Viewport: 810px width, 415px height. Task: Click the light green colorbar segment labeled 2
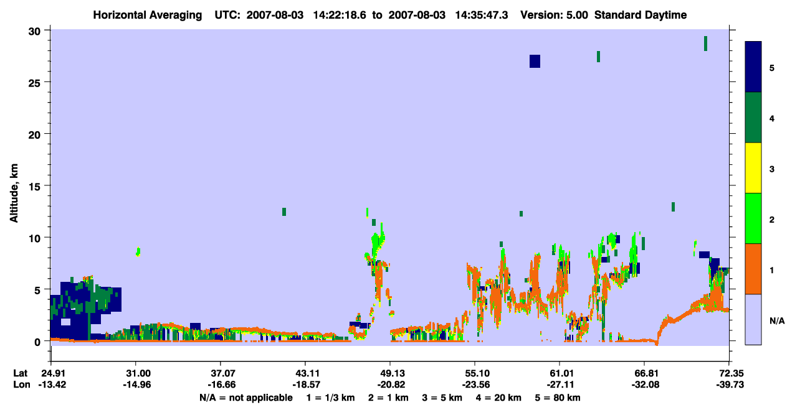753,218
